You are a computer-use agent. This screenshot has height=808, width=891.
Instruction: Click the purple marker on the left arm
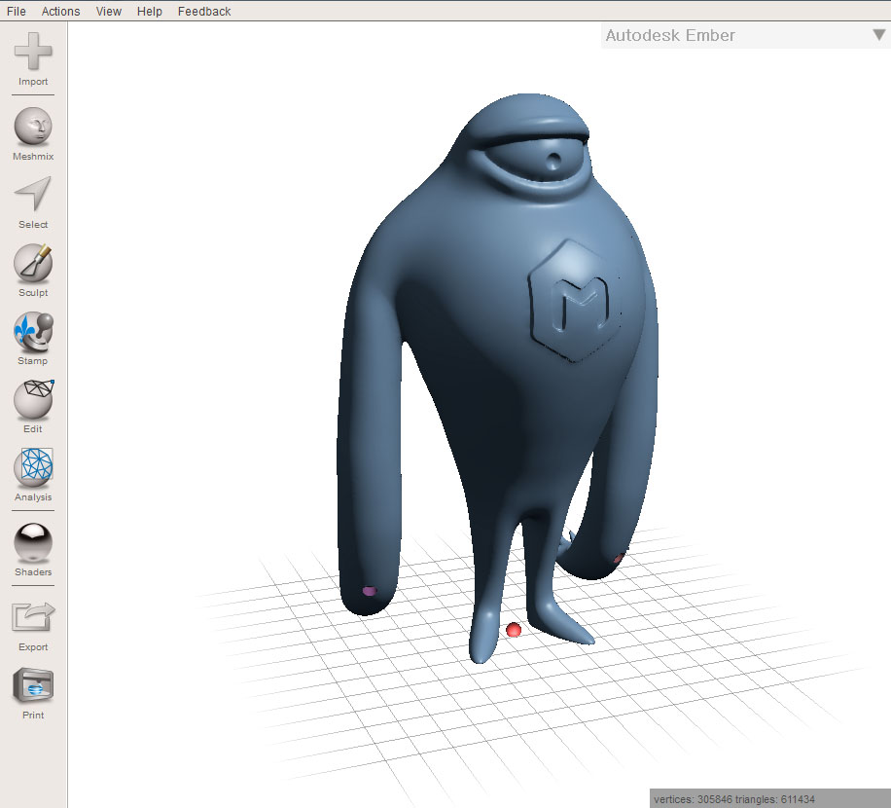point(370,591)
